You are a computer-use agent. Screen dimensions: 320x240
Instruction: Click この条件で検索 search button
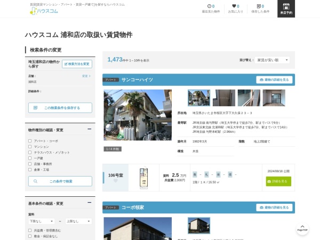pyautogui.click(x=60, y=181)
